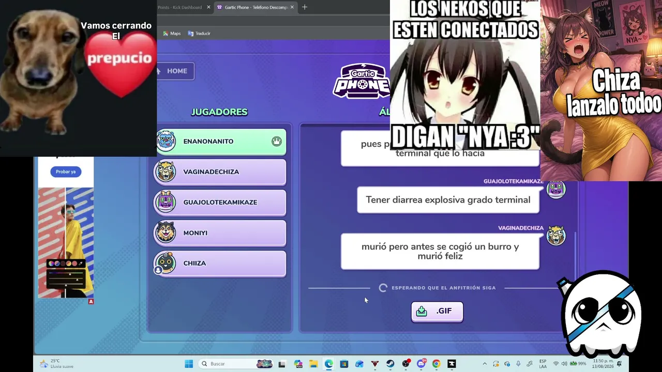The height and width of the screenshot is (372, 662).
Task: Click the blue Probar ya ad button
Action: (x=66, y=172)
